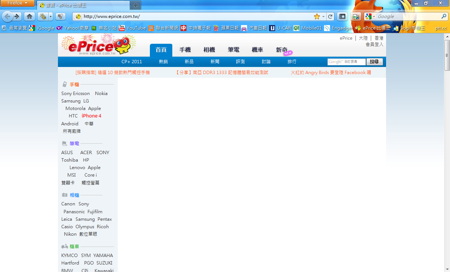Click the toolbar icon left of search box
Image resolution: width=450 pixels, height=272 pixels.
[x=355, y=16]
